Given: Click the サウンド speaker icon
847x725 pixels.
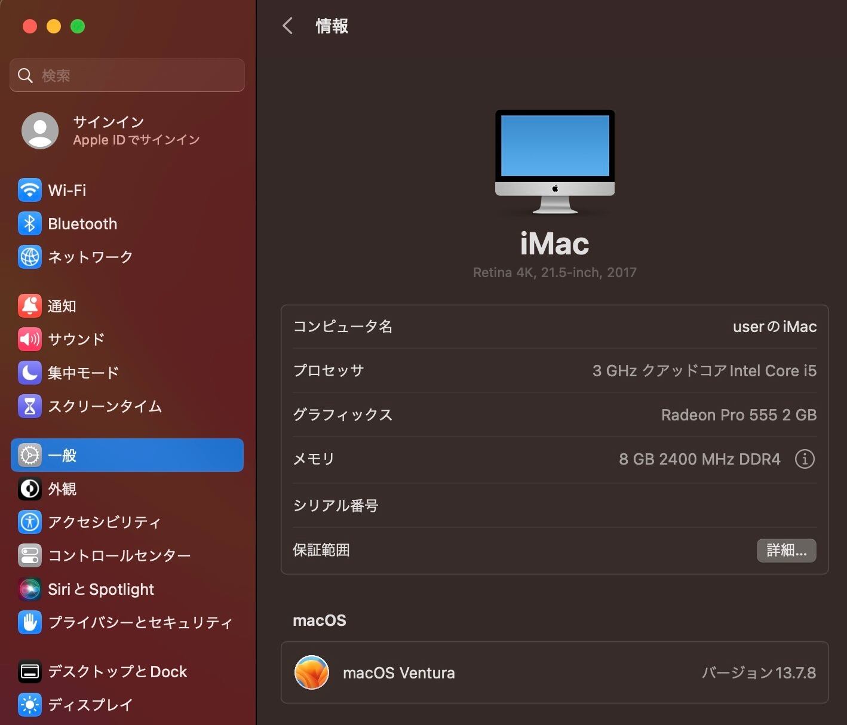Looking at the screenshot, I should [30, 339].
